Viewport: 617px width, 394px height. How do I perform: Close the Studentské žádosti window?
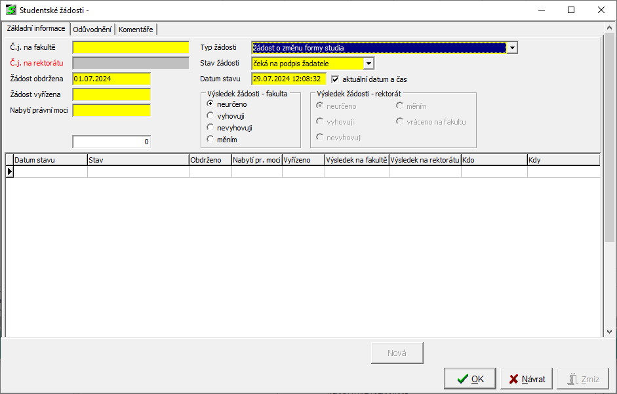point(601,10)
